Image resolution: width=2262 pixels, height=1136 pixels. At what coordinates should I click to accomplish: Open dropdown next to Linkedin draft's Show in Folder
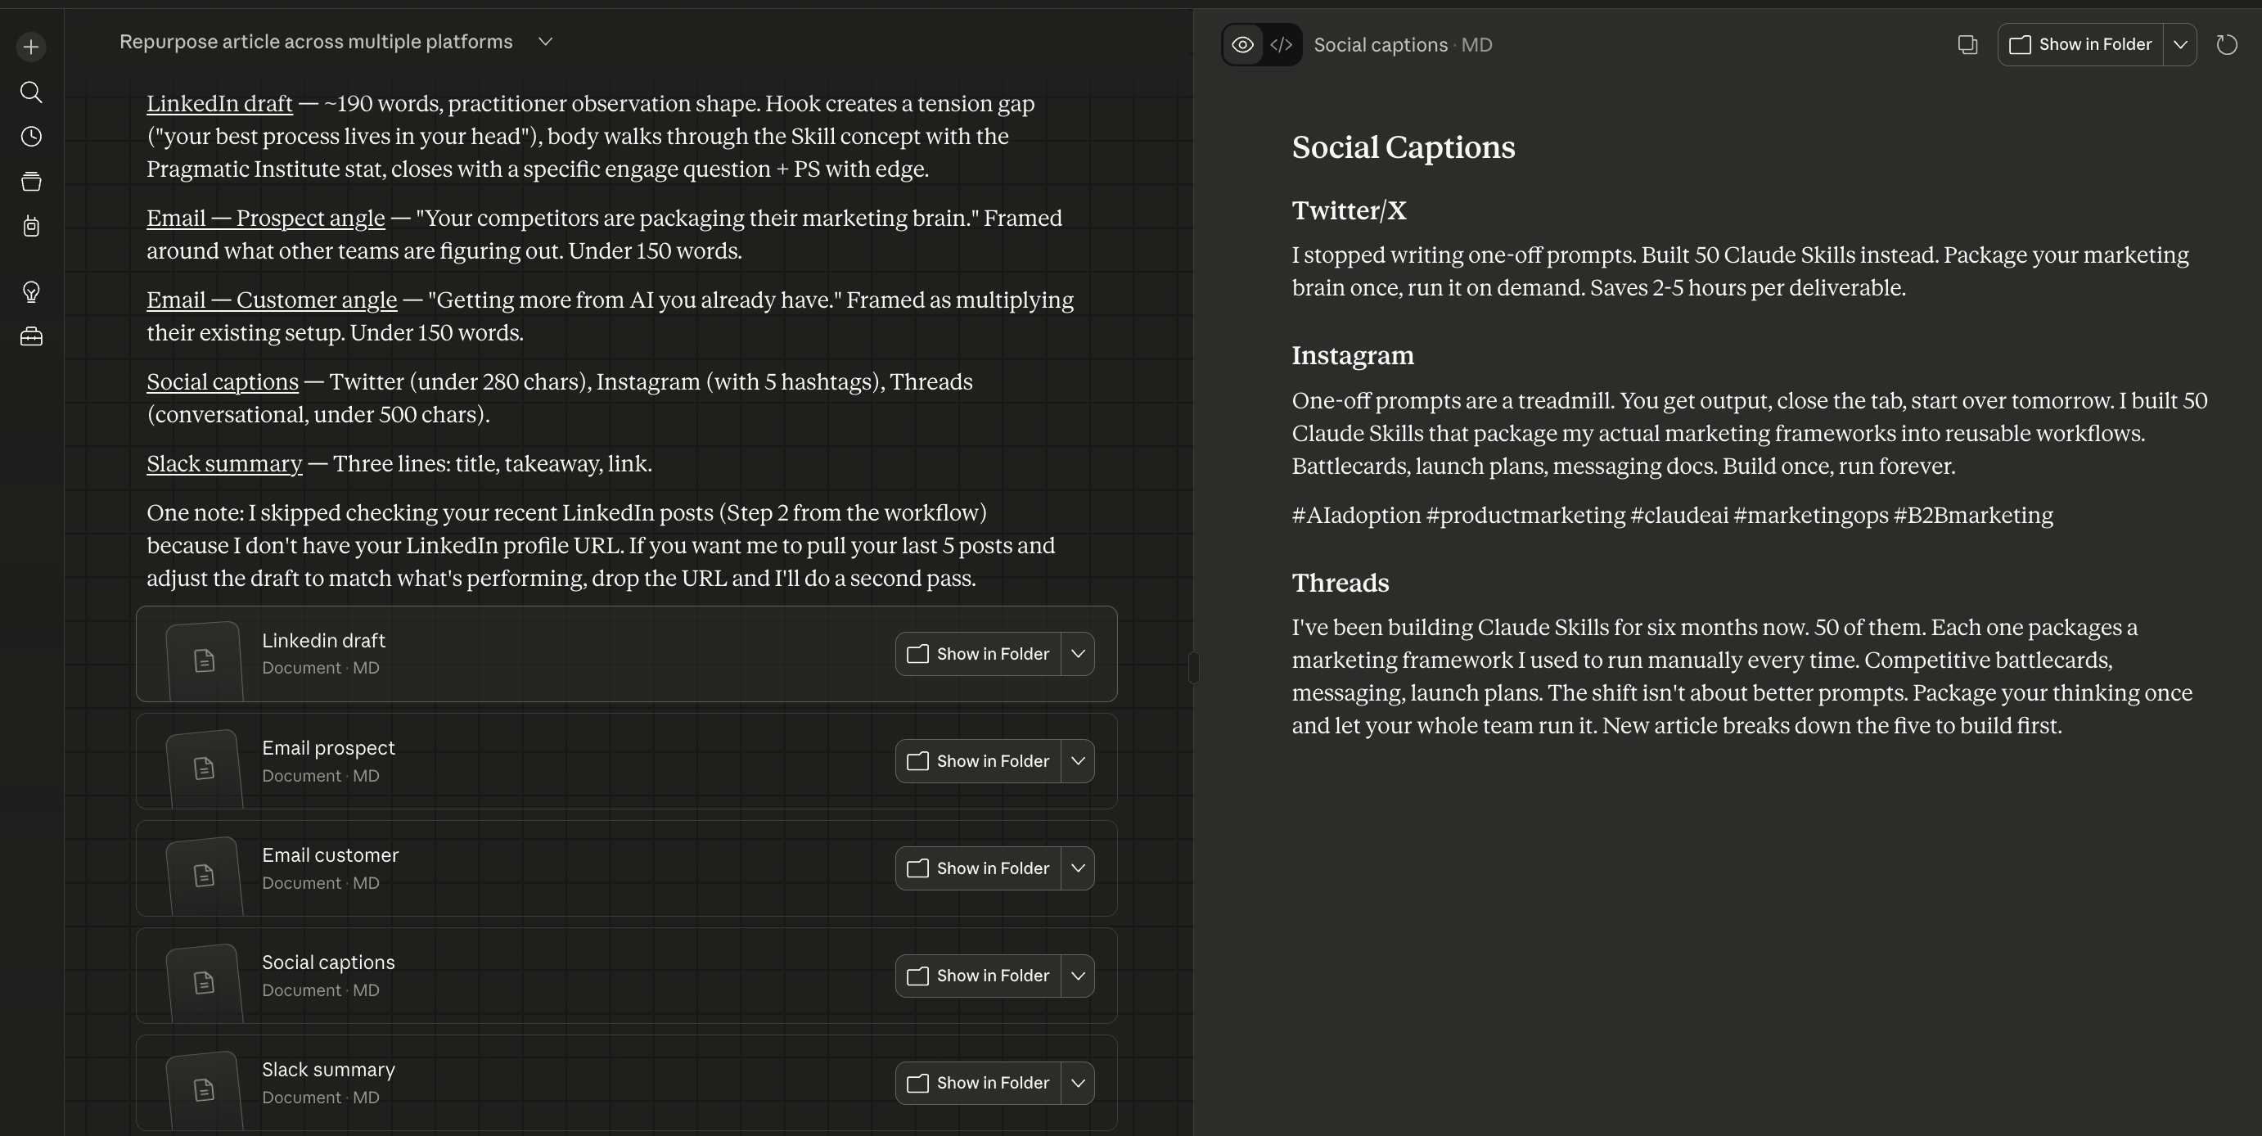click(1078, 654)
